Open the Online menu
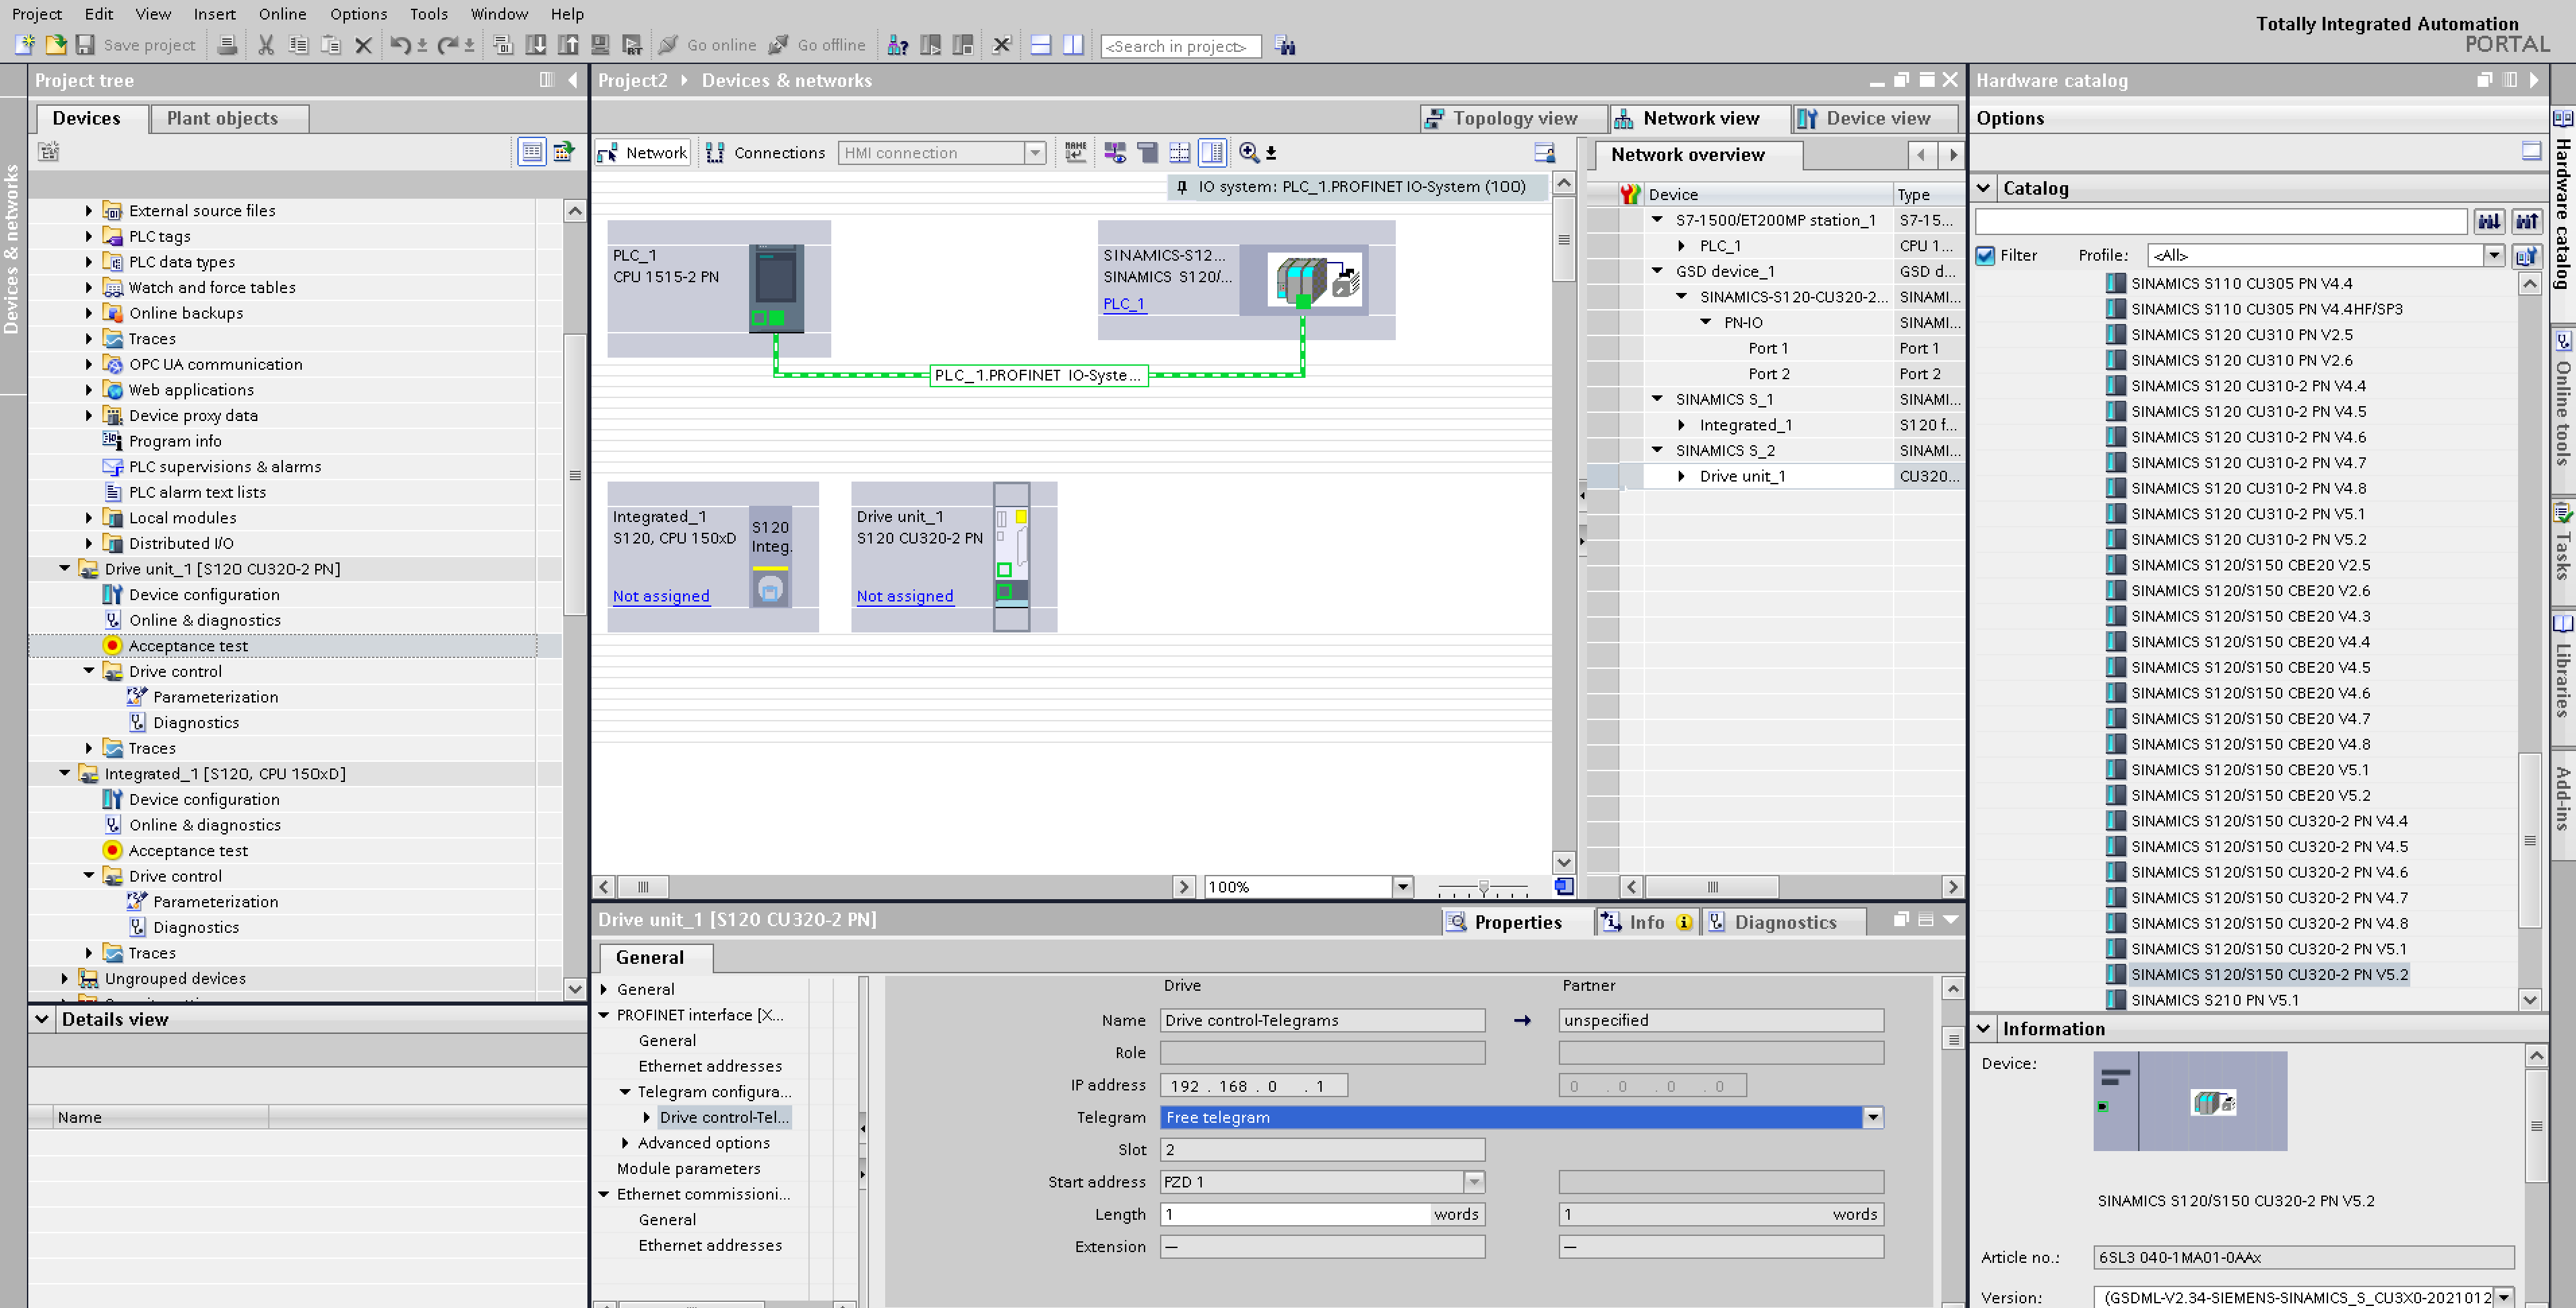 282,14
